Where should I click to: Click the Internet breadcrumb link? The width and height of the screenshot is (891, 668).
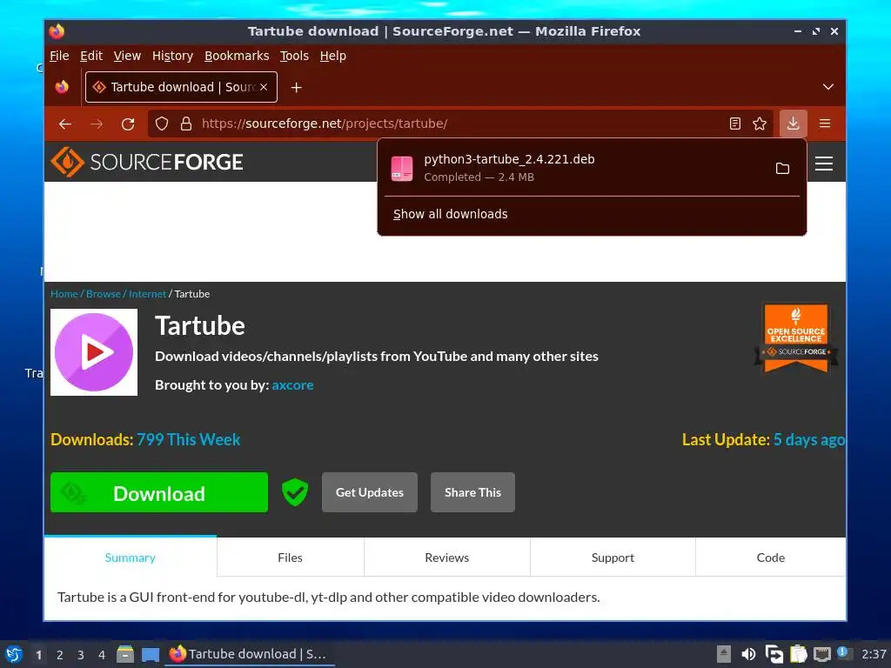coord(147,294)
